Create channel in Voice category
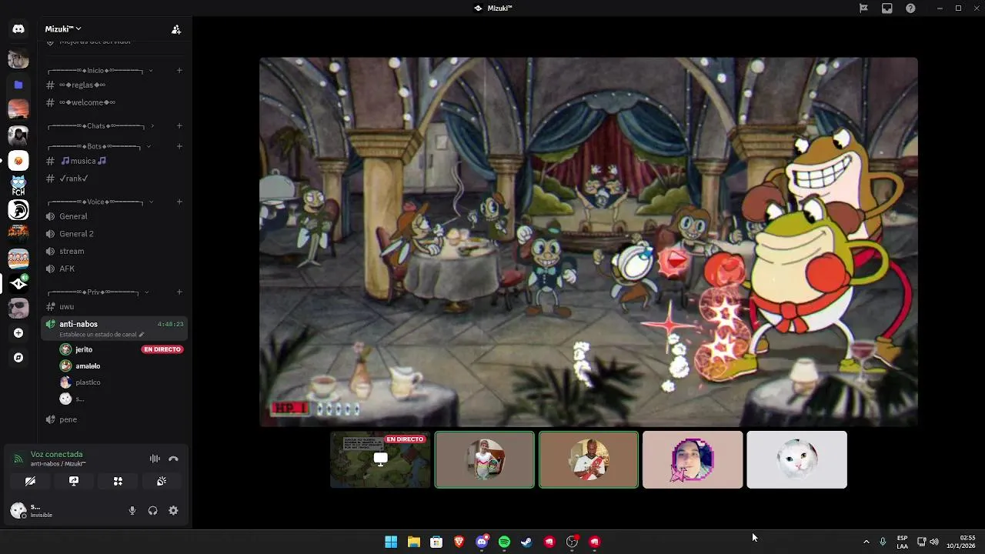Viewport: 985px width, 554px height. tap(179, 202)
